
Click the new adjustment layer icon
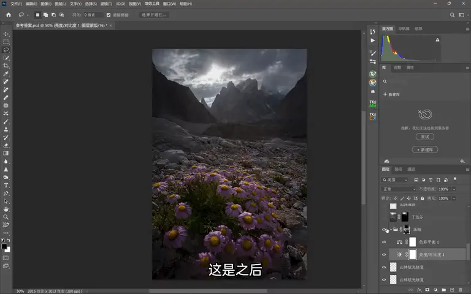(x=435, y=290)
